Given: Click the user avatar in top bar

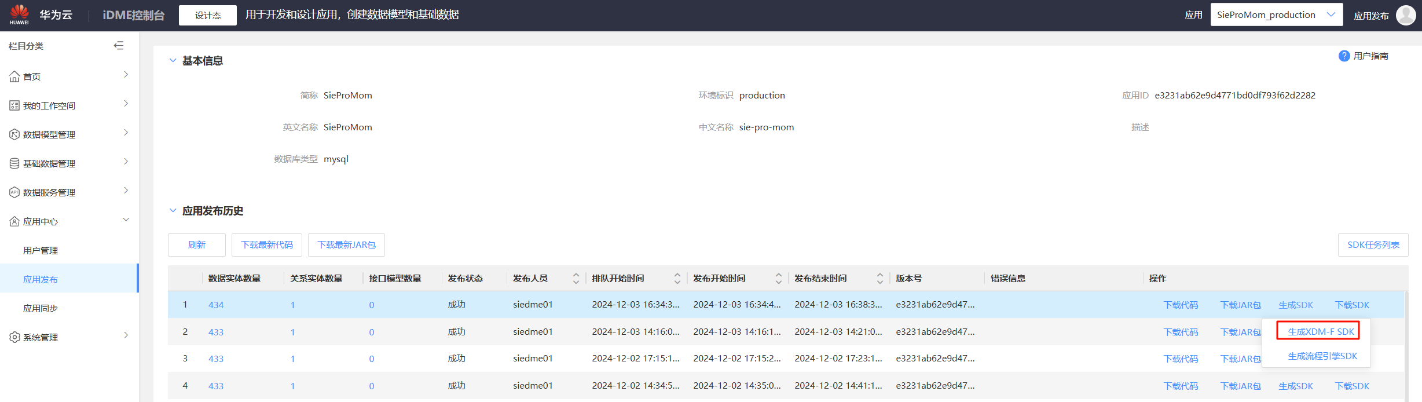Looking at the screenshot, I should click(x=1406, y=15).
